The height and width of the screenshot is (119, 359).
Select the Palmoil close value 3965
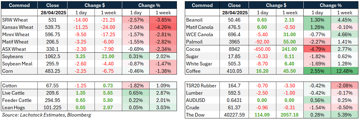(236, 42)
